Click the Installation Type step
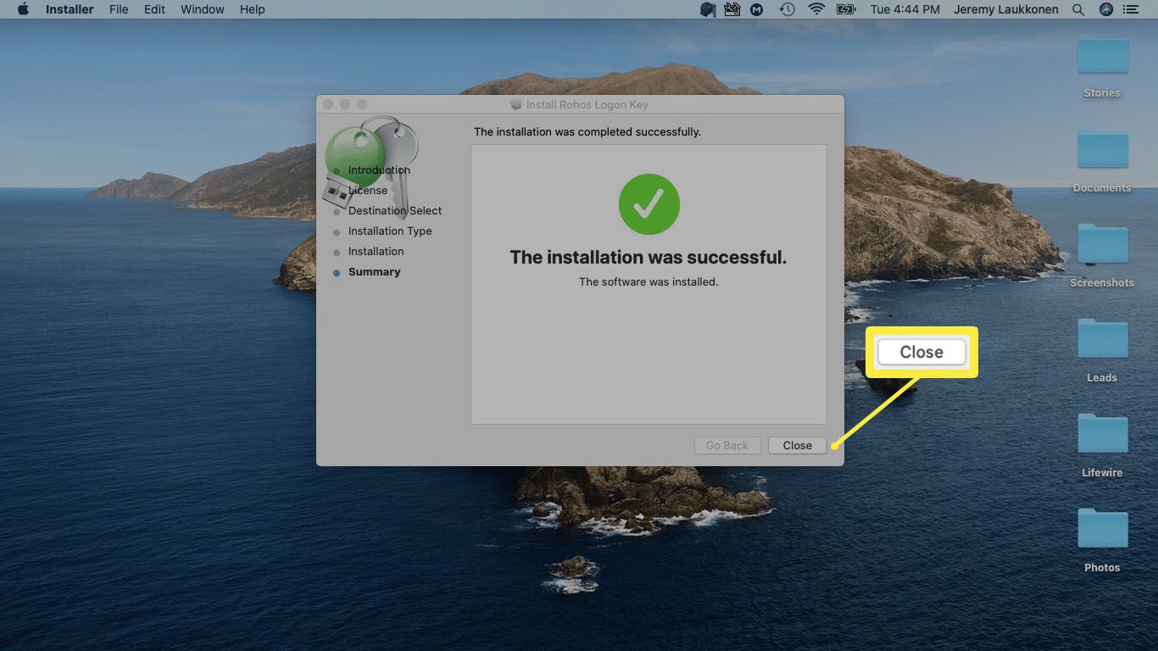 tap(390, 231)
